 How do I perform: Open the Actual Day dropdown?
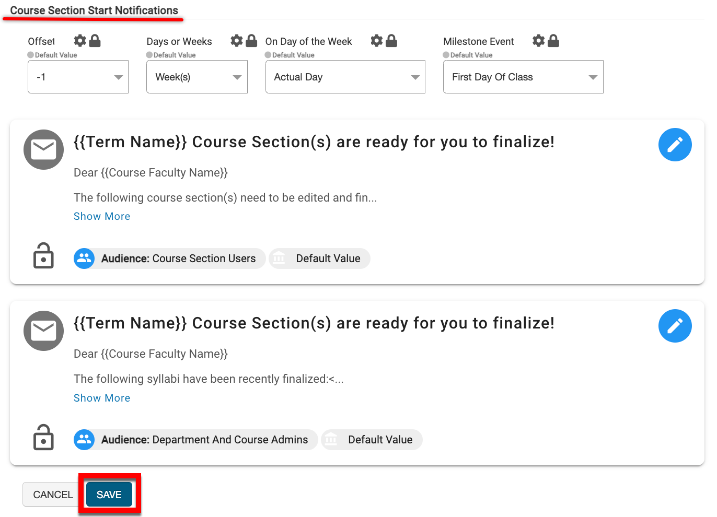tap(345, 77)
